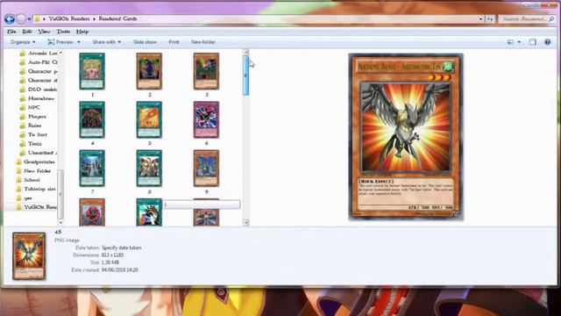
Task: Select 'YuGiOh Renders' in address path
Action: (x=69, y=18)
